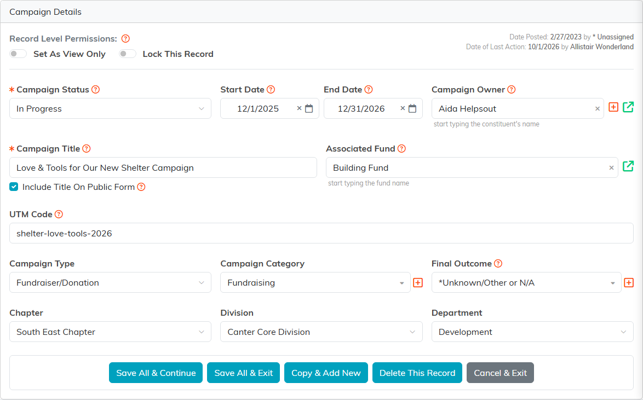Screen dimensions: 643x400
Task: Show Campaign Owner help tooltip
Action: click(x=512, y=89)
